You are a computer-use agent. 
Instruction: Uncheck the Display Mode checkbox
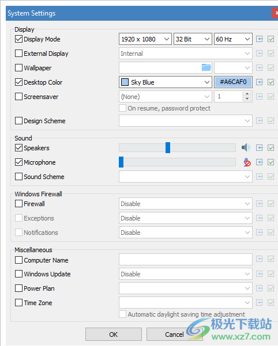coord(18,39)
